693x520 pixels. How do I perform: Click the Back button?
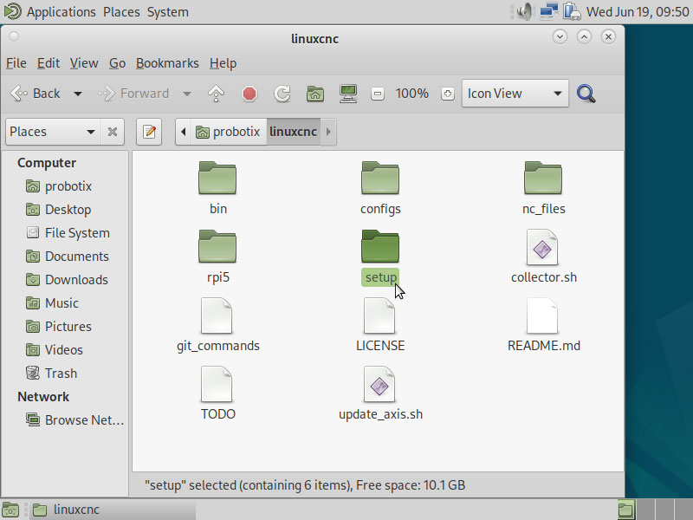(36, 94)
